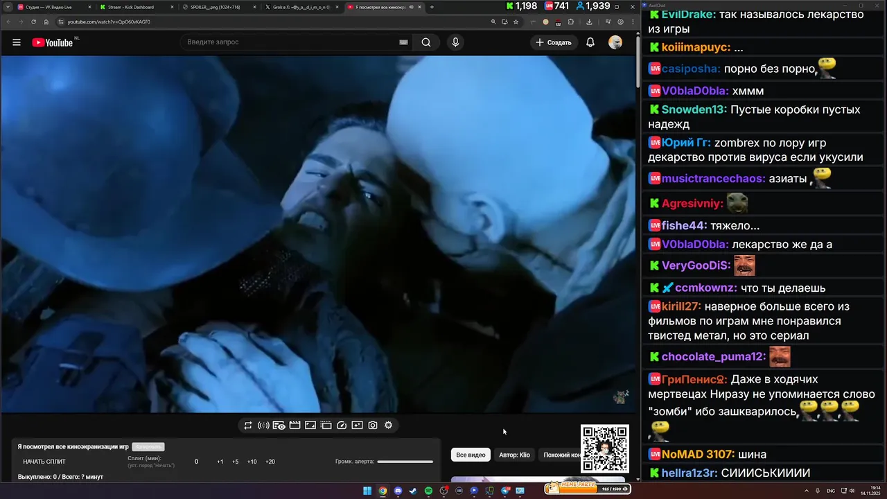Click the QR code overlay image
The image size is (887, 499).
pyautogui.click(x=605, y=449)
